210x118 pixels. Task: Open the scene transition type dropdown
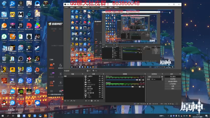click(x=154, y=77)
